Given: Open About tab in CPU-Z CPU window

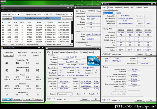Looking at the screenshot, I should pyautogui.click(x=91, y=52).
